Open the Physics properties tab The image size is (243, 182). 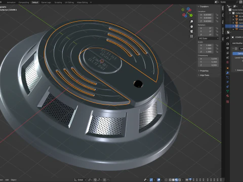click(227, 82)
